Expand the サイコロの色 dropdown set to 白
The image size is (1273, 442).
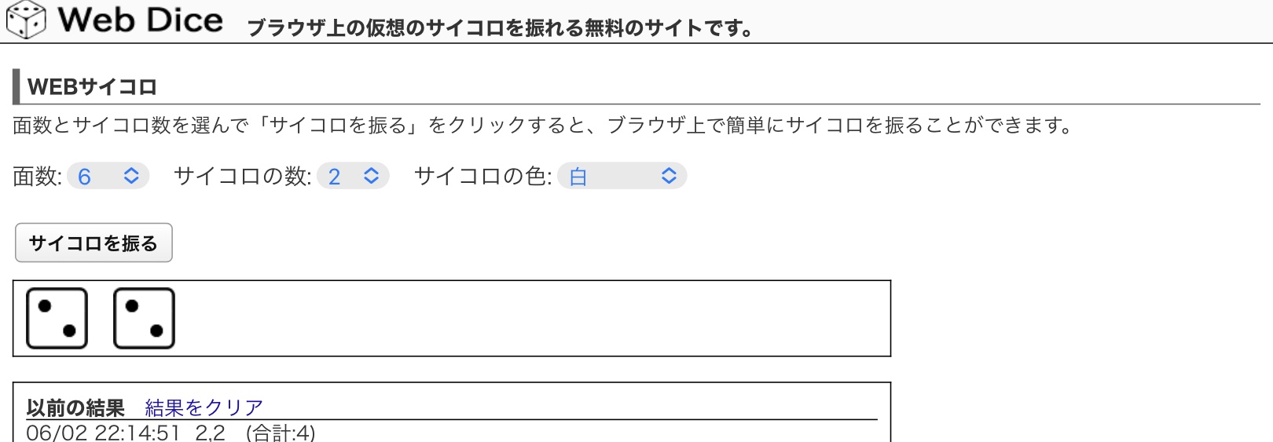pos(622,176)
